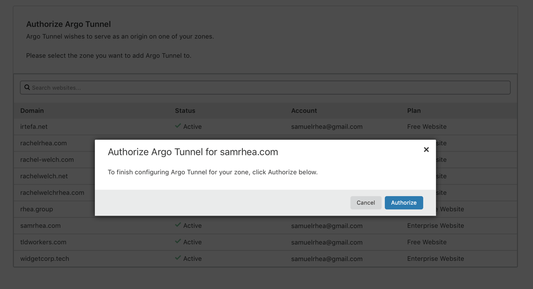Click the Active checkmark icon for tldworkers.com

[178, 241]
